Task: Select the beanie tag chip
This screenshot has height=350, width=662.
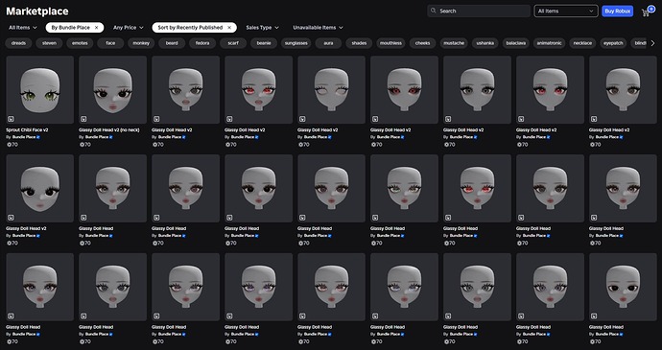Action: point(264,43)
